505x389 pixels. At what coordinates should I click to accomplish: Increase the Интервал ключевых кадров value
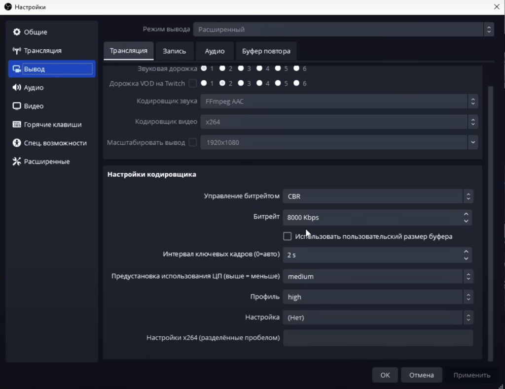click(x=466, y=252)
